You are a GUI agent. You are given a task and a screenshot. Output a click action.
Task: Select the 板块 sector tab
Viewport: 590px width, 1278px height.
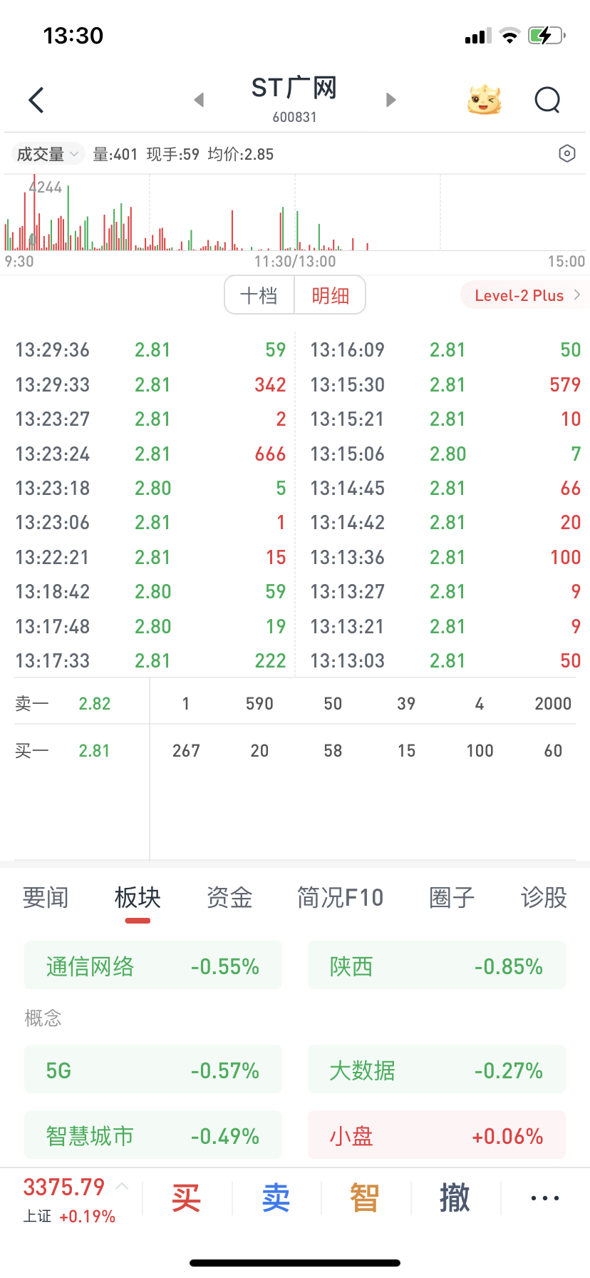(x=138, y=897)
